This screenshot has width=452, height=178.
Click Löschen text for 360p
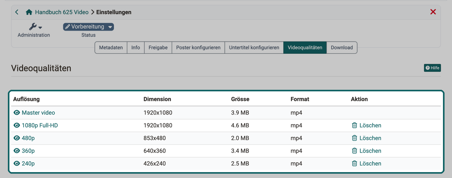(370, 151)
